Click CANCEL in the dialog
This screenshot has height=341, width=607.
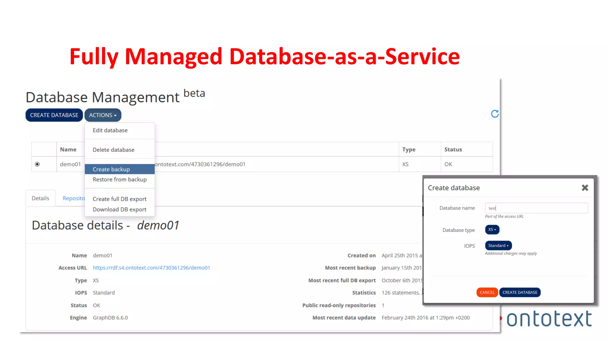[x=487, y=292]
